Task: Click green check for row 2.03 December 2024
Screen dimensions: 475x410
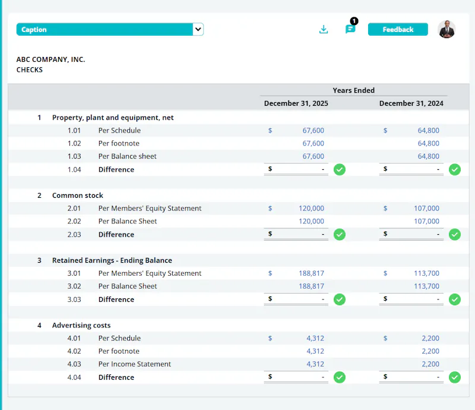Action: point(455,235)
